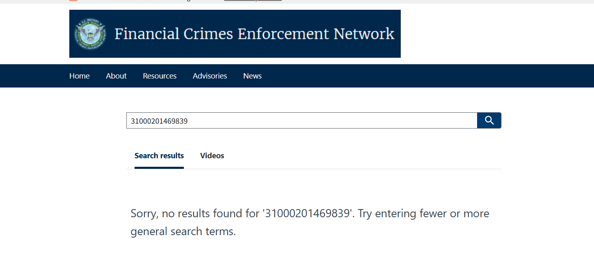This screenshot has width=594, height=264.
Task: Switch to the Videos tab
Action: pyautogui.click(x=212, y=156)
